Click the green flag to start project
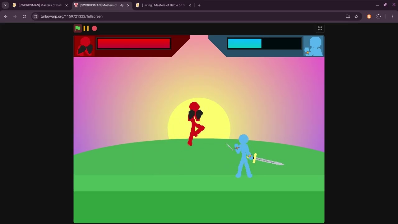Viewport: 398px width, 224px height. coord(78,28)
